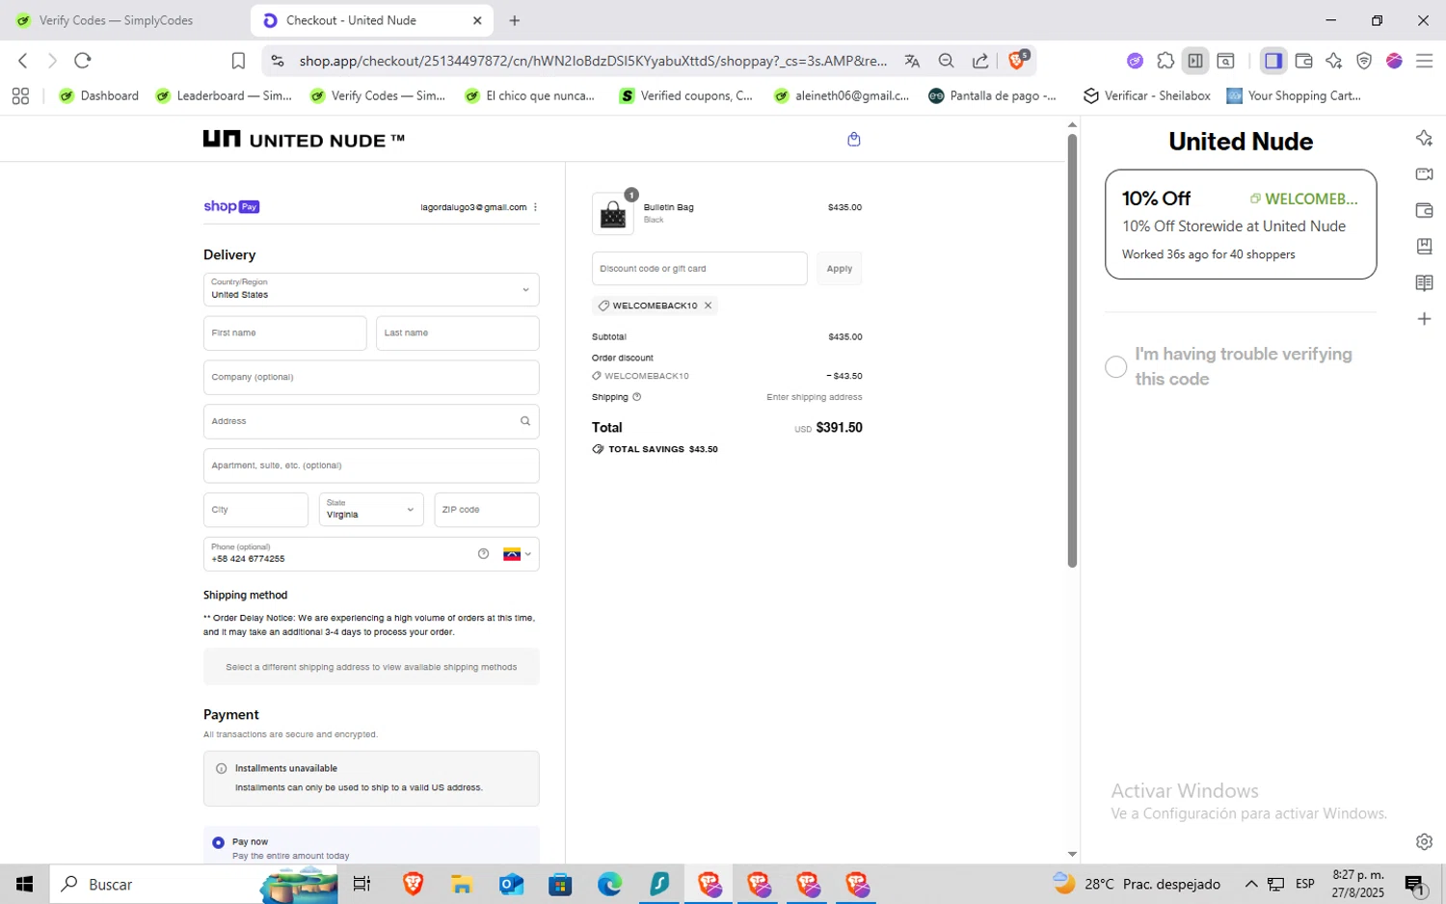The image size is (1446, 904).
Task: Open the 10% Off Storewide coupon card
Action: [x=1241, y=225]
